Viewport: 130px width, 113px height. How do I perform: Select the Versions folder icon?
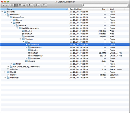(x=23, y=39)
